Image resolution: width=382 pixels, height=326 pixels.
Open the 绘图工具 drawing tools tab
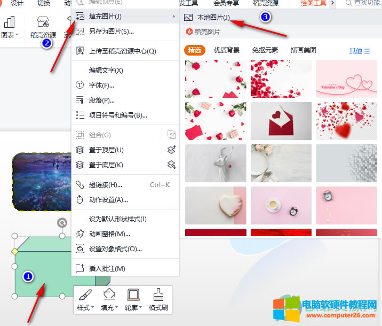313,3
